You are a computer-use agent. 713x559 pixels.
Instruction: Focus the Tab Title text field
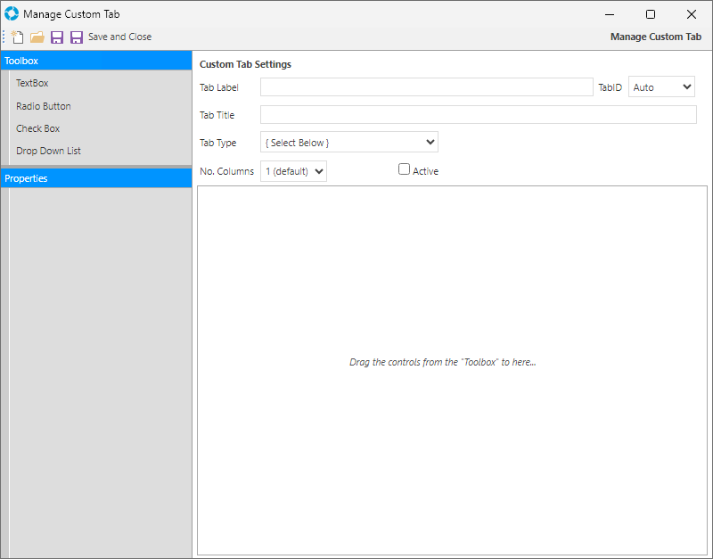point(478,115)
